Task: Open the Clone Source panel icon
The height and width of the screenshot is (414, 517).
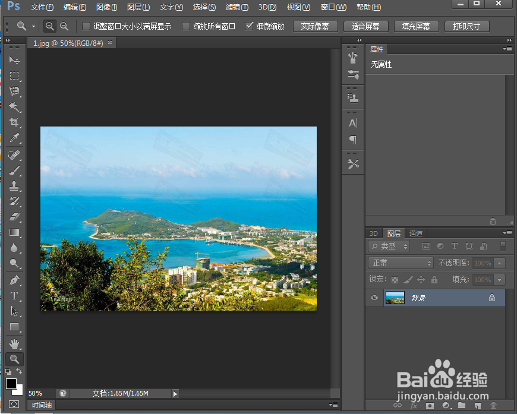Action: click(353, 98)
